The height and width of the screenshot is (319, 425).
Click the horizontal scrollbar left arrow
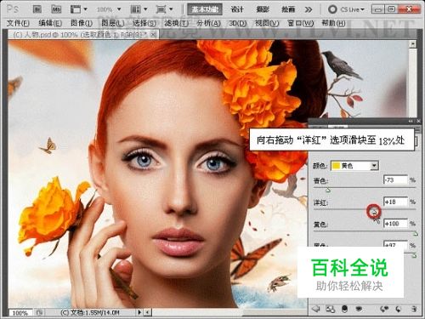(148, 312)
